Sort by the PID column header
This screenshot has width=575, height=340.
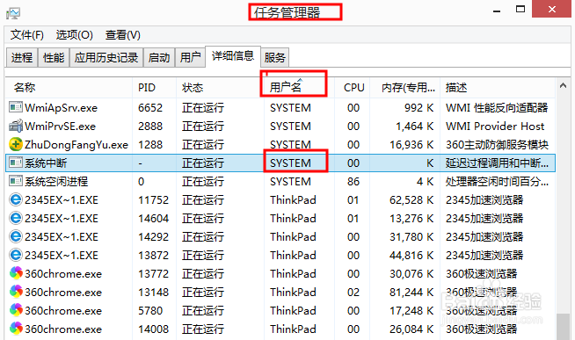(154, 88)
